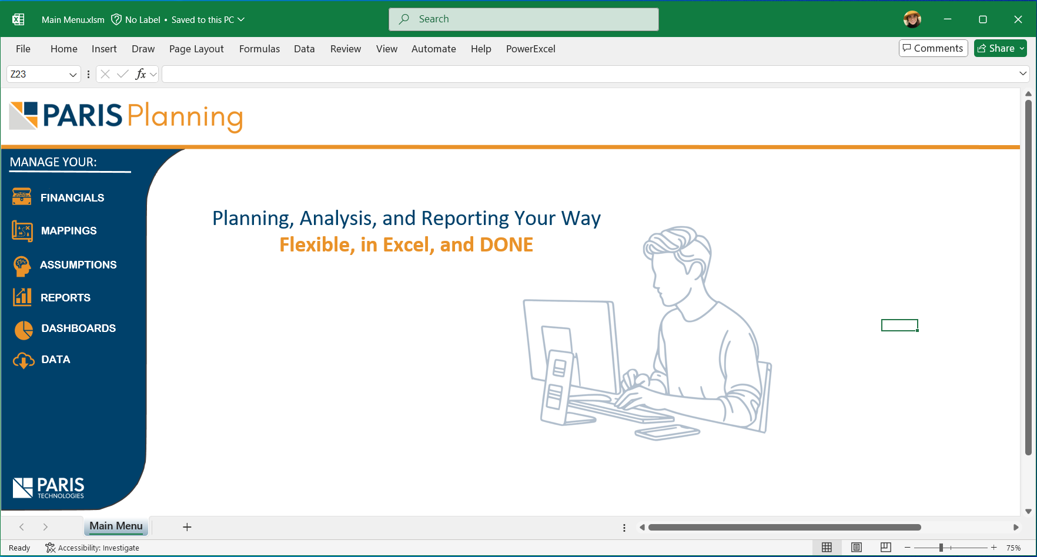This screenshot has height=557, width=1037.
Task: Click the vertical scrollbar thumb
Action: tap(1028, 277)
